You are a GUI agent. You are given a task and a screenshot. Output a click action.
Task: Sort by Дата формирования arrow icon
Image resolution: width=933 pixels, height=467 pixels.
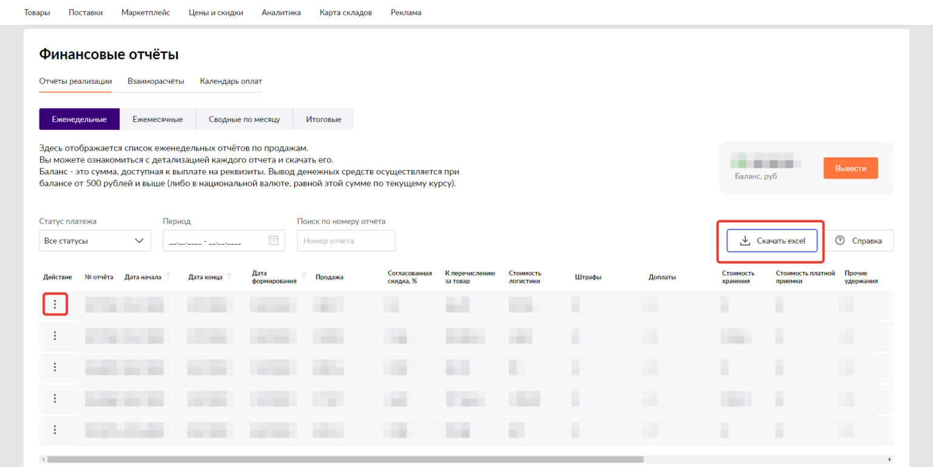(x=304, y=277)
